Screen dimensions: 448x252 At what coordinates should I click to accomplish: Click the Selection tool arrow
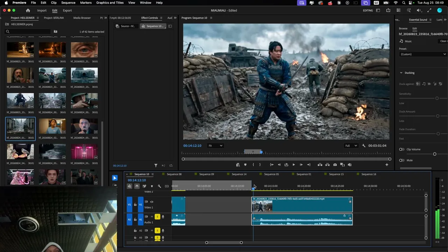(x=115, y=178)
